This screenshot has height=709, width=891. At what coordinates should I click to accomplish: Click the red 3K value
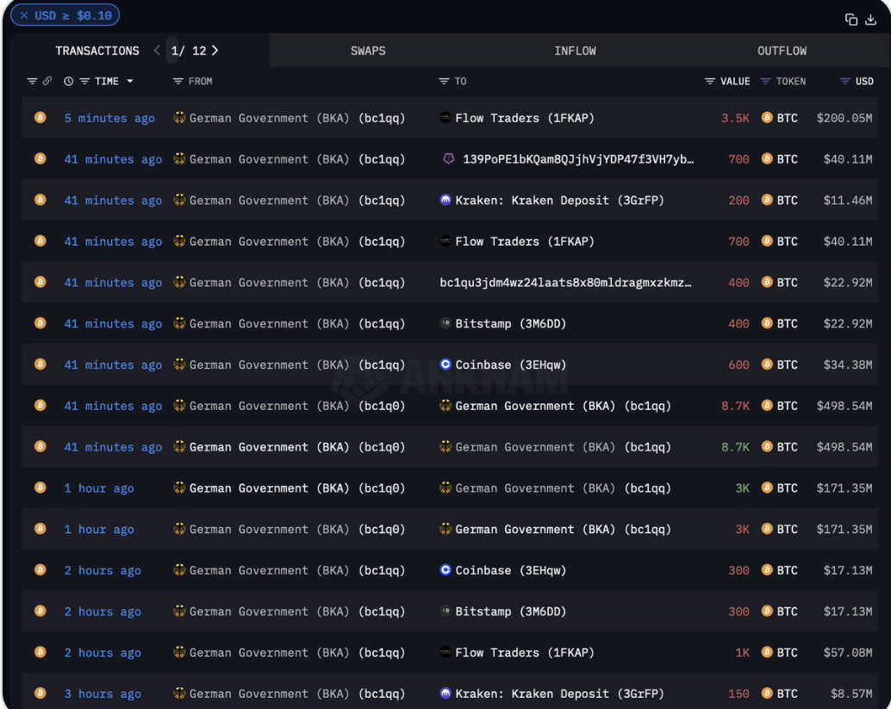(x=742, y=530)
